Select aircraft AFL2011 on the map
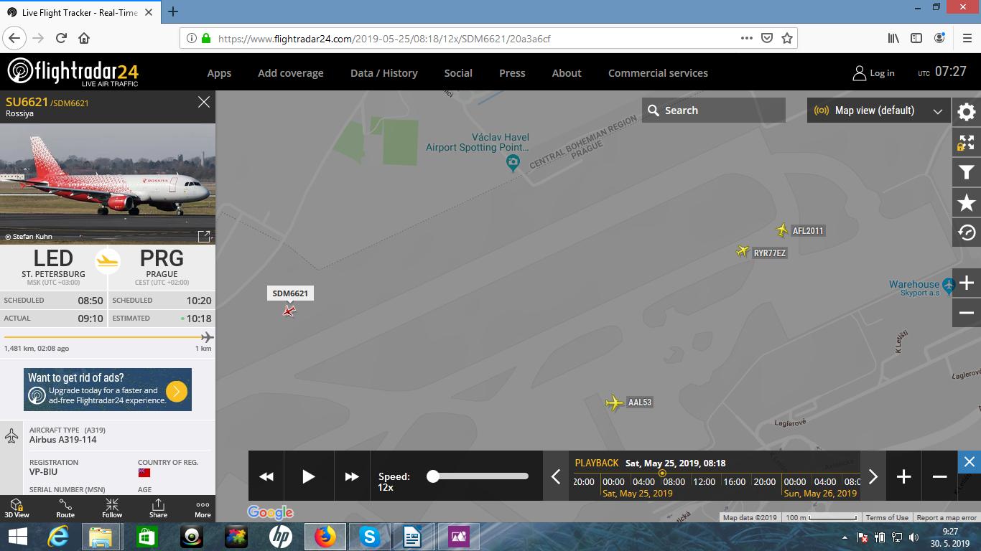 [x=782, y=230]
